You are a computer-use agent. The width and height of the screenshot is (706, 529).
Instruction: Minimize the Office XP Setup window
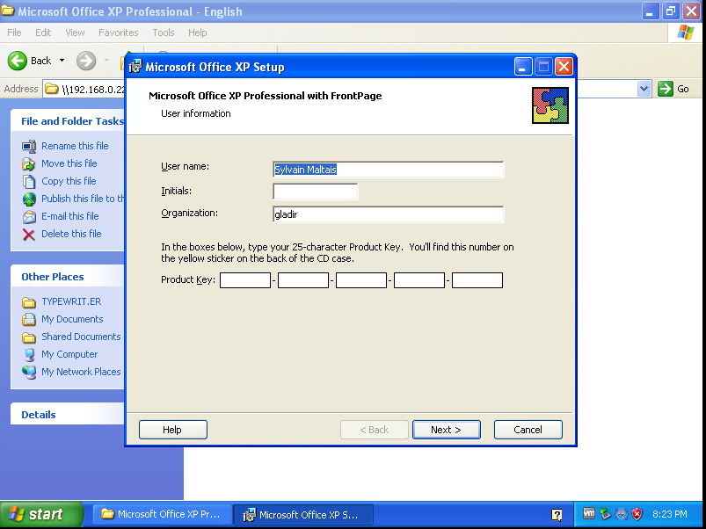523,67
